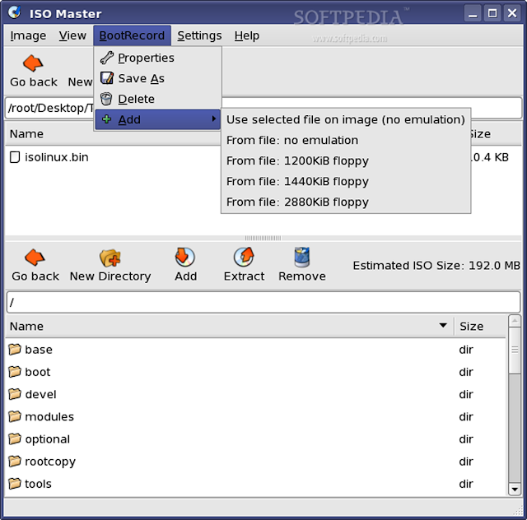This screenshot has height=520, width=527.
Task: Click the upper Go back arrow icon
Action: click(x=33, y=63)
